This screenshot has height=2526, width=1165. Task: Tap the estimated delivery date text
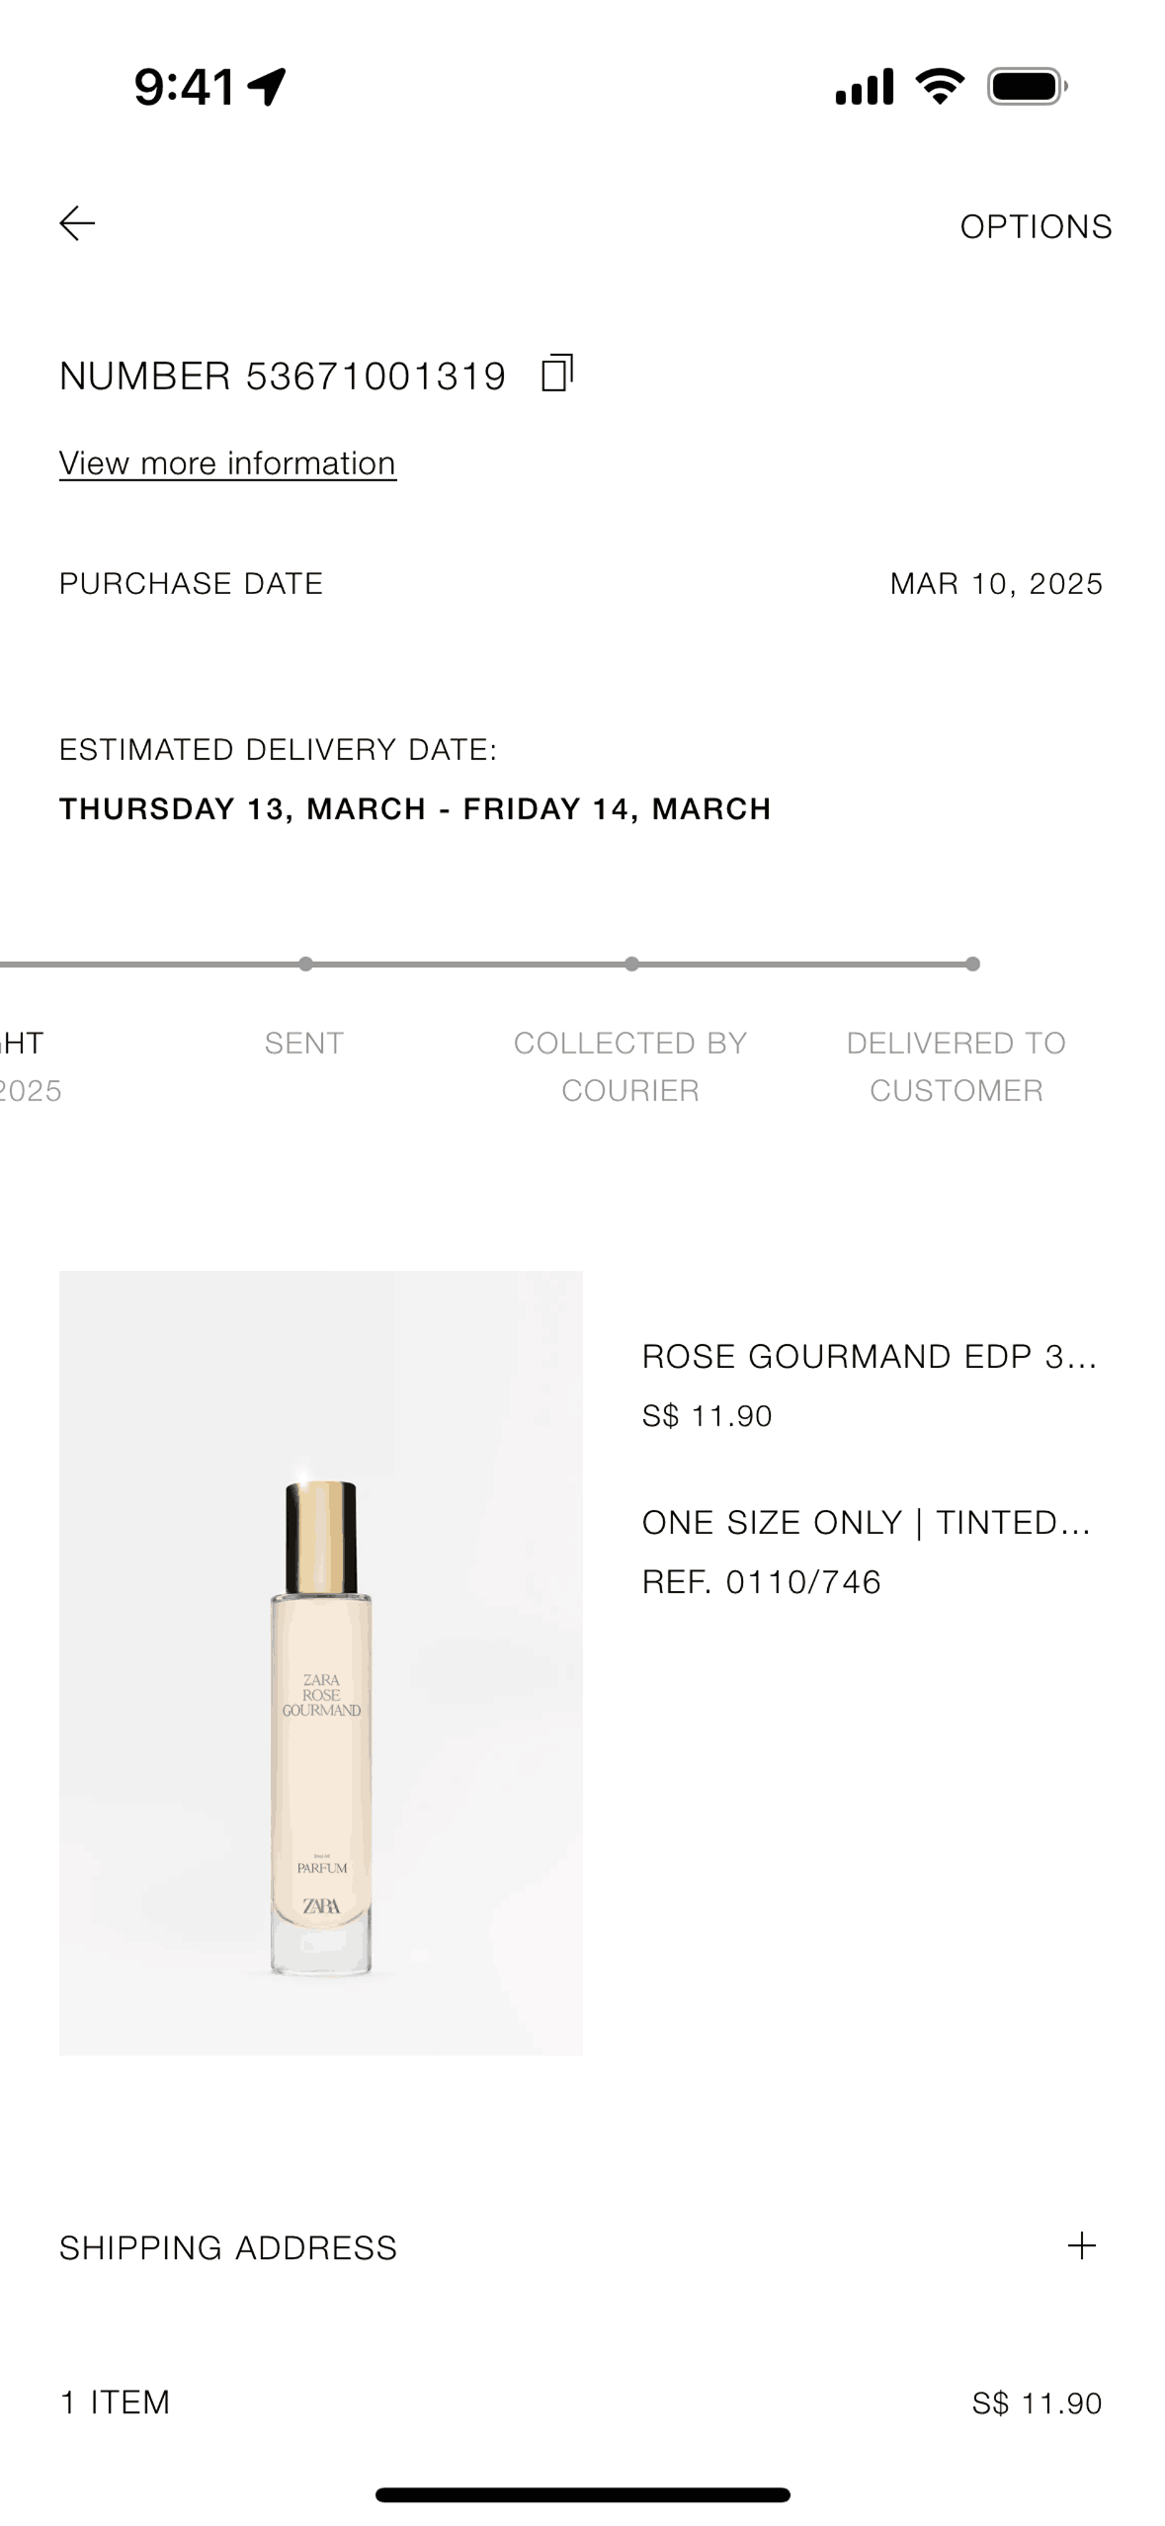pos(415,808)
